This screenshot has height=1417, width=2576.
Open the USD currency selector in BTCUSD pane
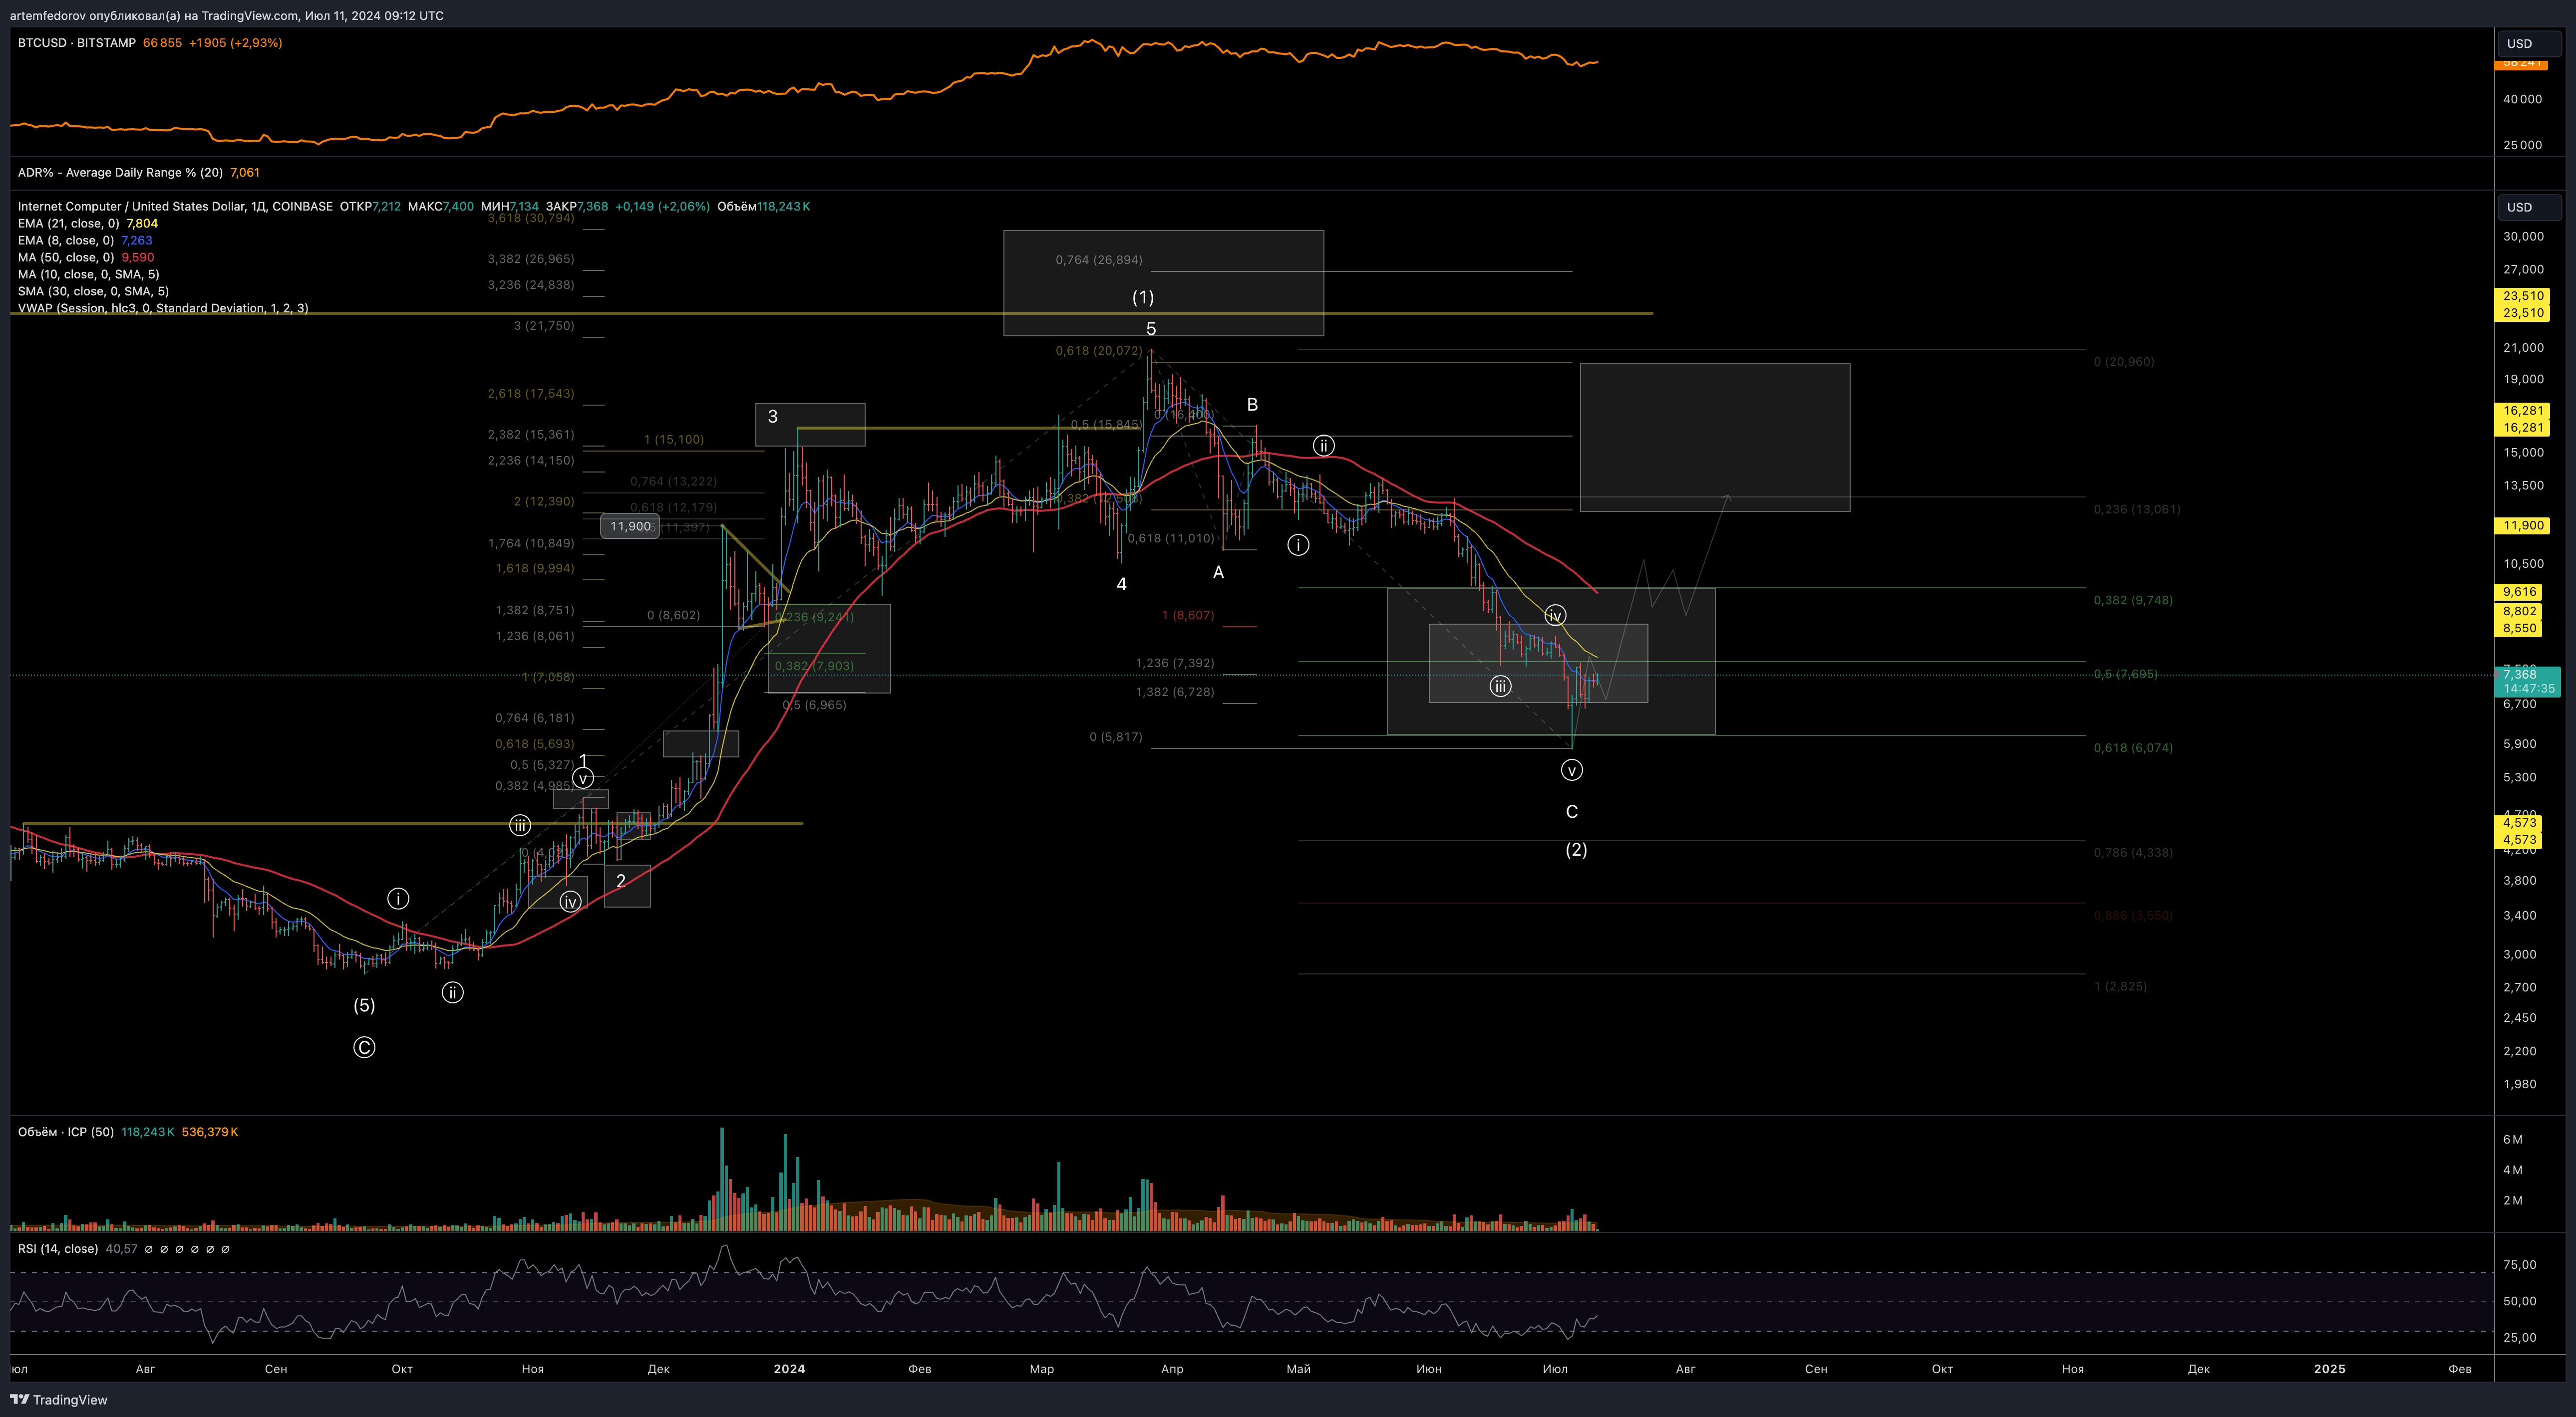[2529, 43]
